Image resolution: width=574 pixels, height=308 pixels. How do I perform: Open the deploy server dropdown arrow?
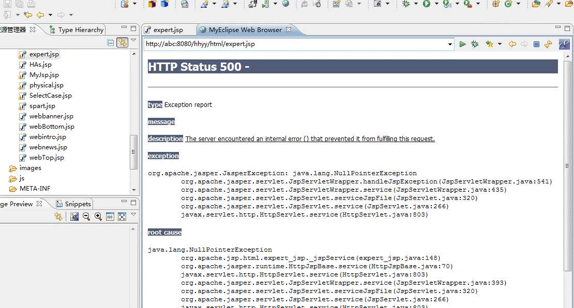point(275,4)
